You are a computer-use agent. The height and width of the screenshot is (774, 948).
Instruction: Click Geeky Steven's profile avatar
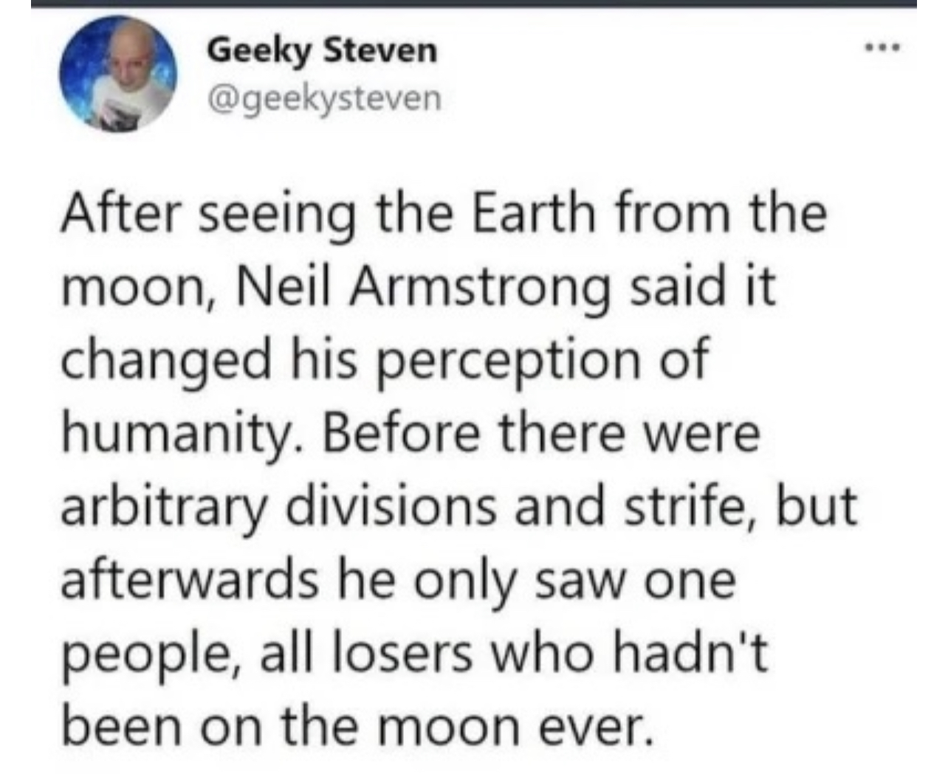coord(117,74)
